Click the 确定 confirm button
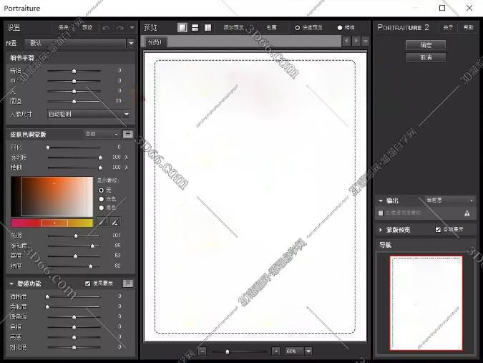483x363 pixels. 426,44
